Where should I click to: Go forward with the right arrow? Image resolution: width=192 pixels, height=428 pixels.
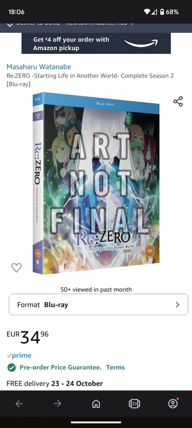[x=58, y=403]
